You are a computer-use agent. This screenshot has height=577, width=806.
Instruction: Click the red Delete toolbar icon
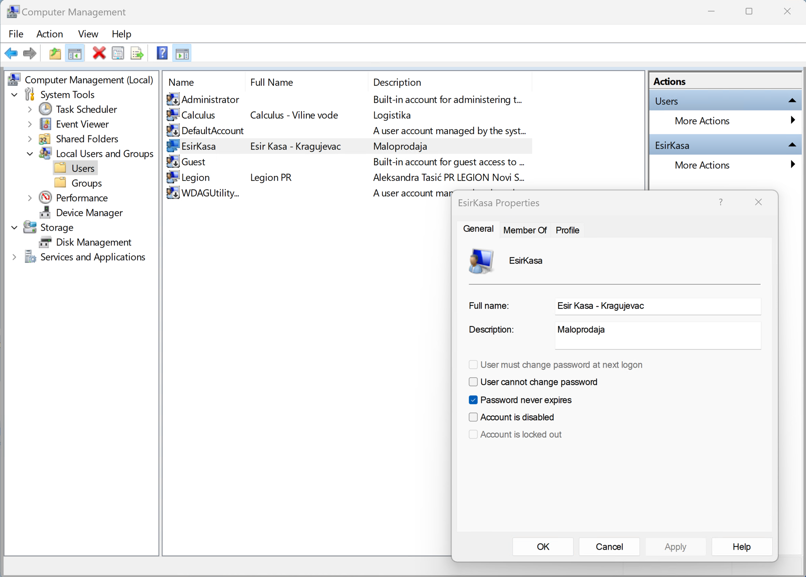point(99,53)
